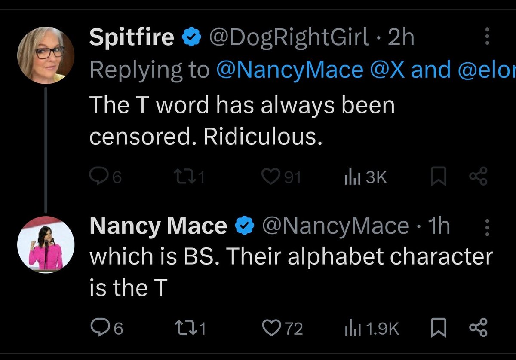The image size is (516, 360).
Task: Bookmark Nancy Mace's tweet
Action: [439, 329]
